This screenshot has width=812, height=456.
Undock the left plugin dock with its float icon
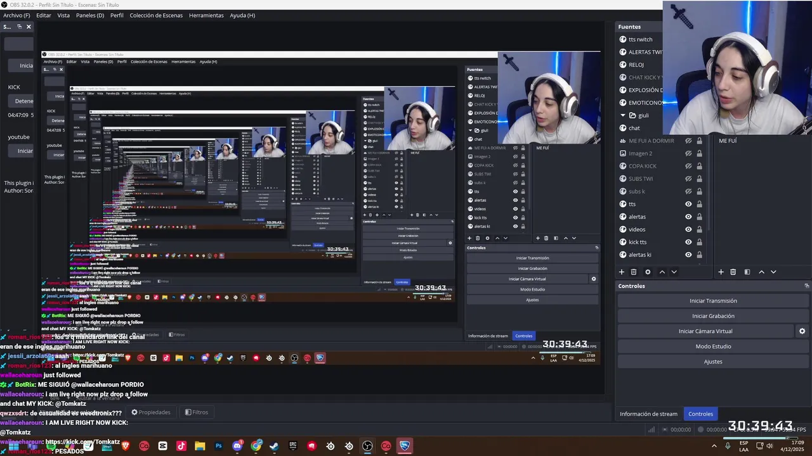pos(19,27)
